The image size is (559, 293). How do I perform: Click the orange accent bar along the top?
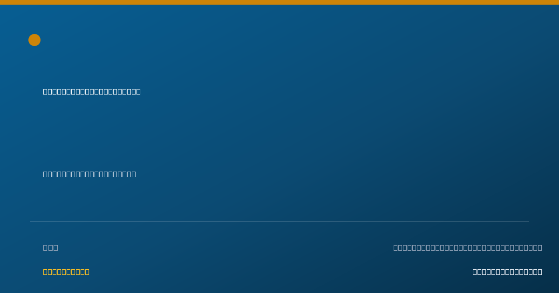[279, 2]
